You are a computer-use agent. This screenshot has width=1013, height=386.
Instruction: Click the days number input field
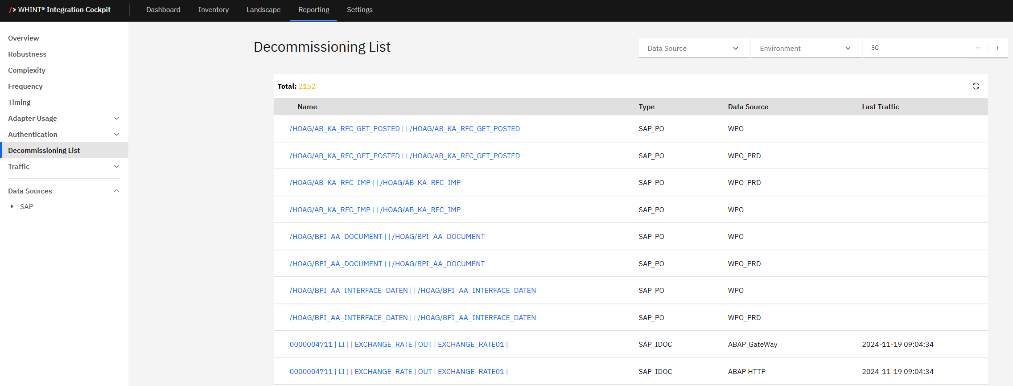914,48
